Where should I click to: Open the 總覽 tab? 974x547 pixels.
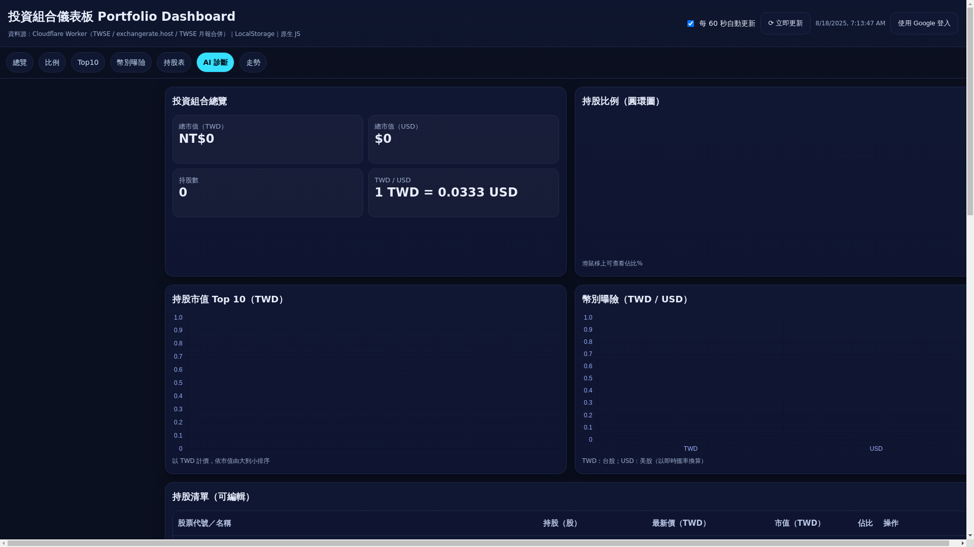[20, 62]
